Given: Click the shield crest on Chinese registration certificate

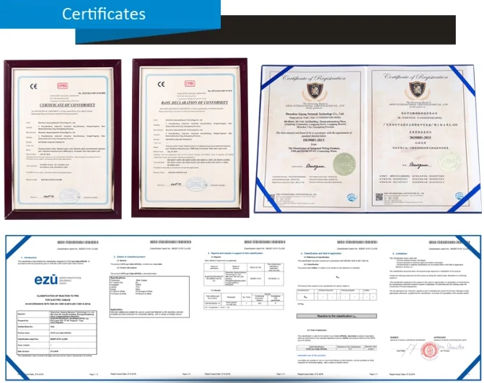Looking at the screenshot, I should 417,89.
